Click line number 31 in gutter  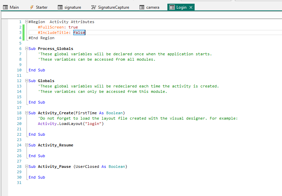[19, 183]
